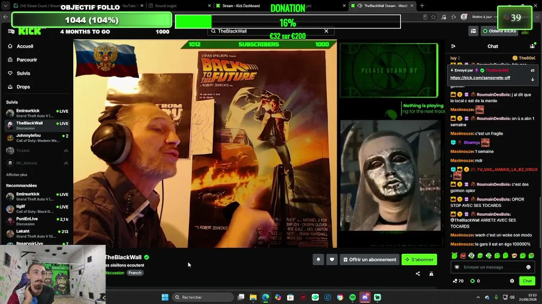
Task: Open offline Mr_kimura channel
Action: 37,163
